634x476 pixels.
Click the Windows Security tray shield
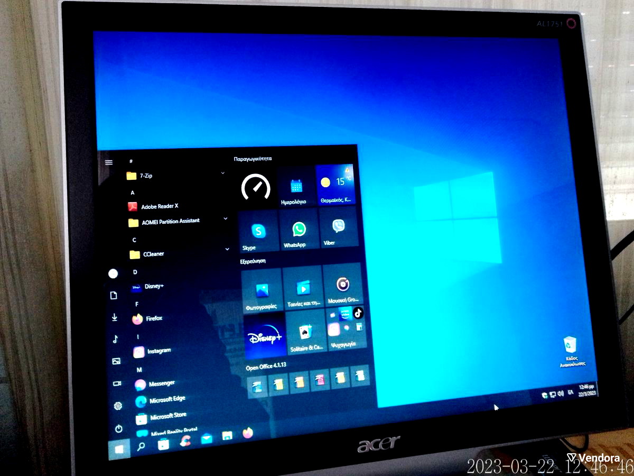[x=544, y=395]
